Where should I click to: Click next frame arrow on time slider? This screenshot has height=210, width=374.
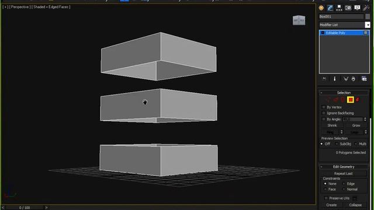pyautogui.click(x=46, y=208)
